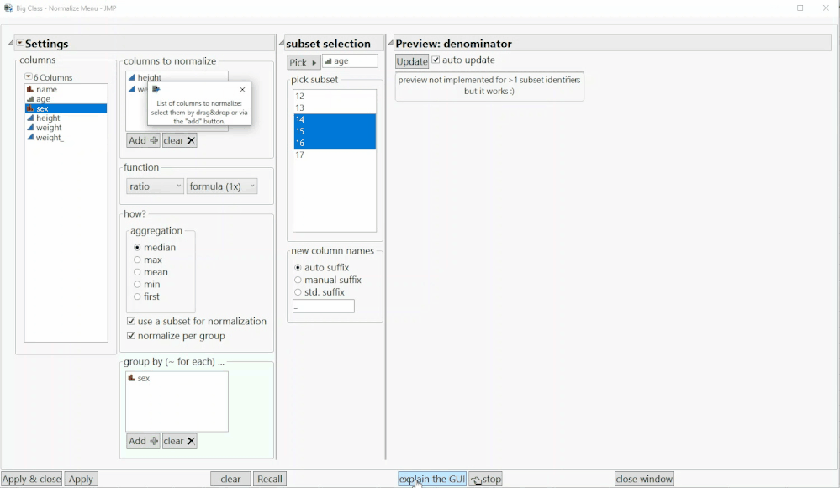Click explain the GUI button
840x488 pixels.
[x=432, y=479]
